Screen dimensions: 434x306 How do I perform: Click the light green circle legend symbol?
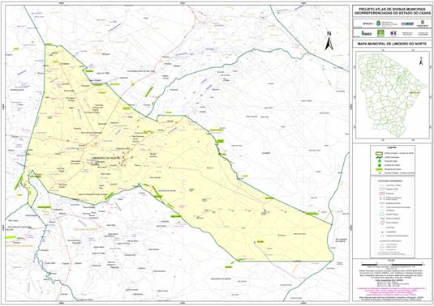click(x=380, y=161)
